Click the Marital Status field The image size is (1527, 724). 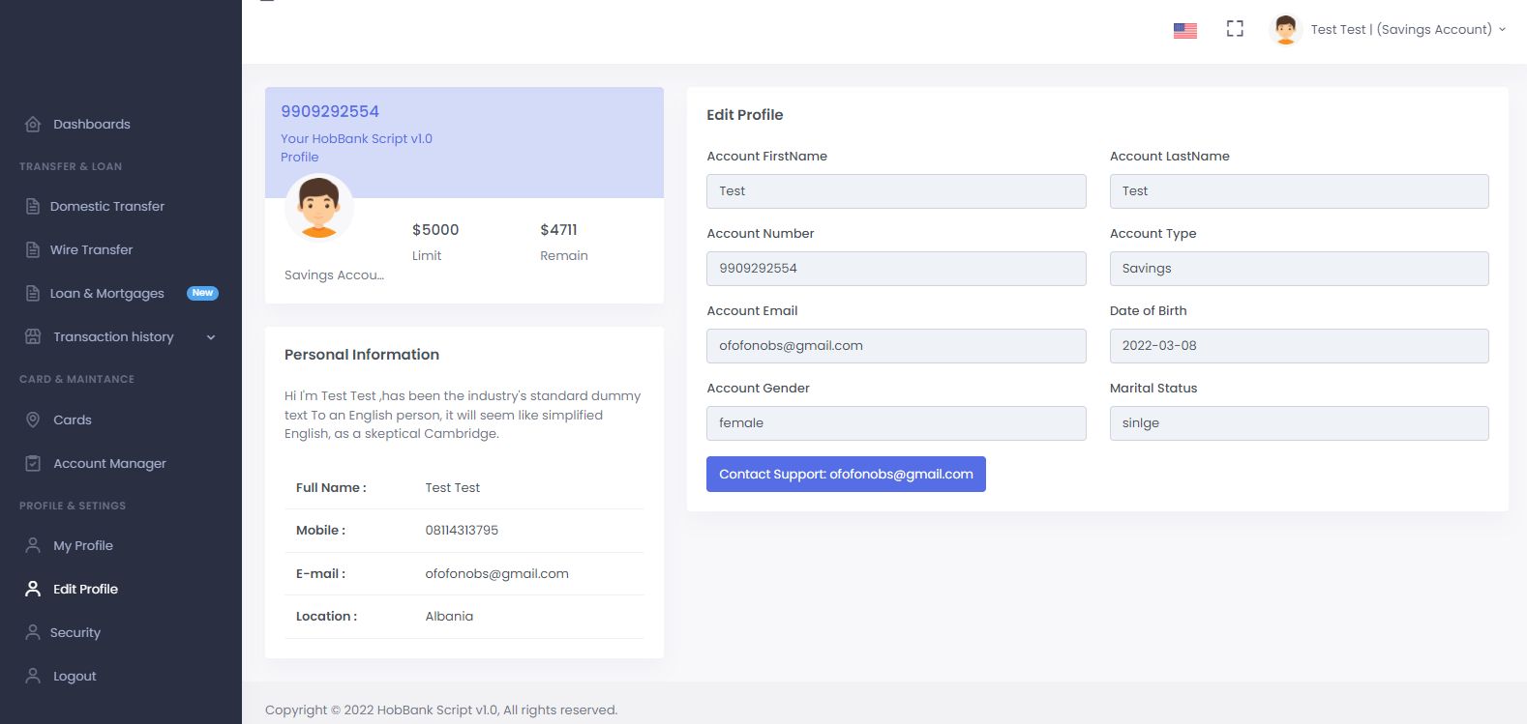pyautogui.click(x=1299, y=423)
